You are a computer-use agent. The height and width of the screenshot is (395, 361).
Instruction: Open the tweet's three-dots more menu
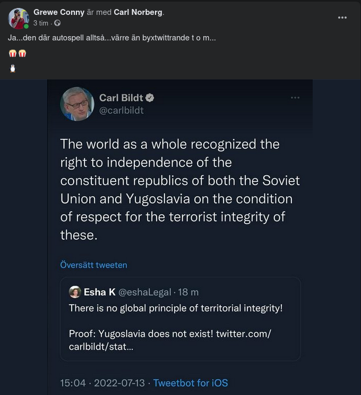(295, 98)
